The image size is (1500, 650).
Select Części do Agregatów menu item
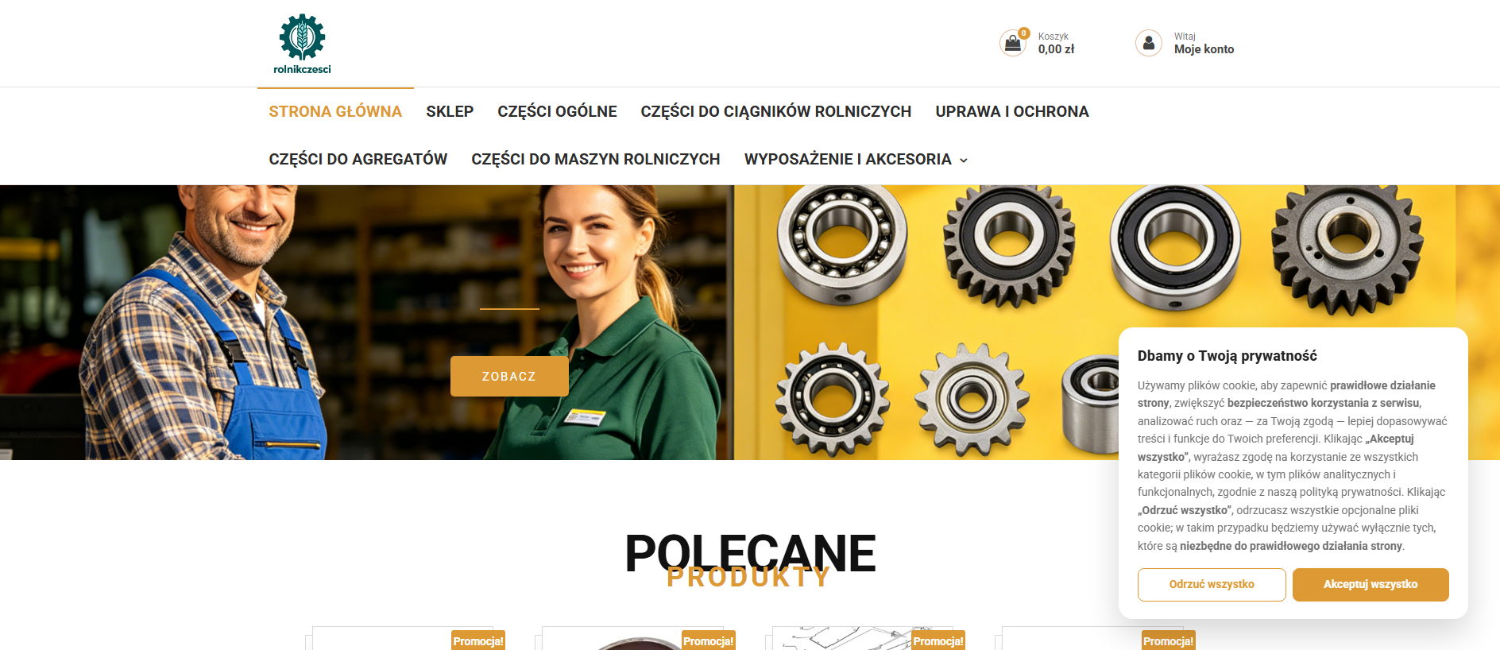point(358,160)
